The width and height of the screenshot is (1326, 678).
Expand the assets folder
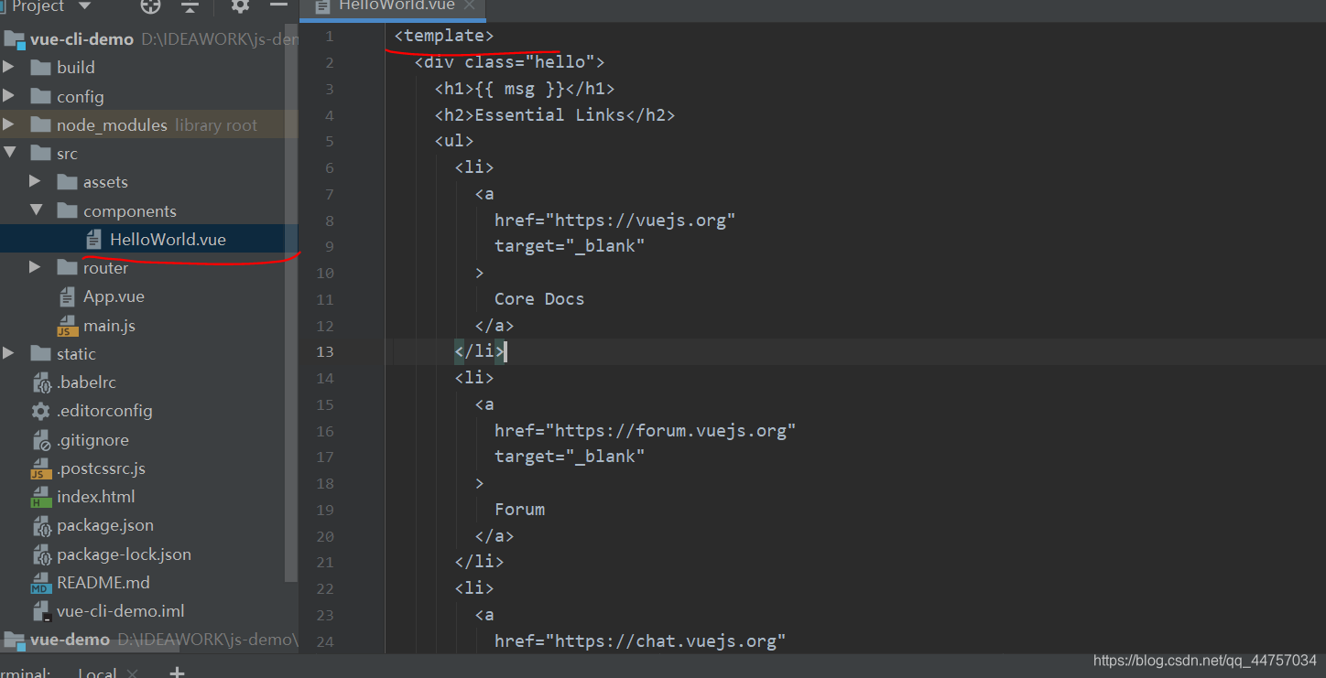pyautogui.click(x=35, y=182)
